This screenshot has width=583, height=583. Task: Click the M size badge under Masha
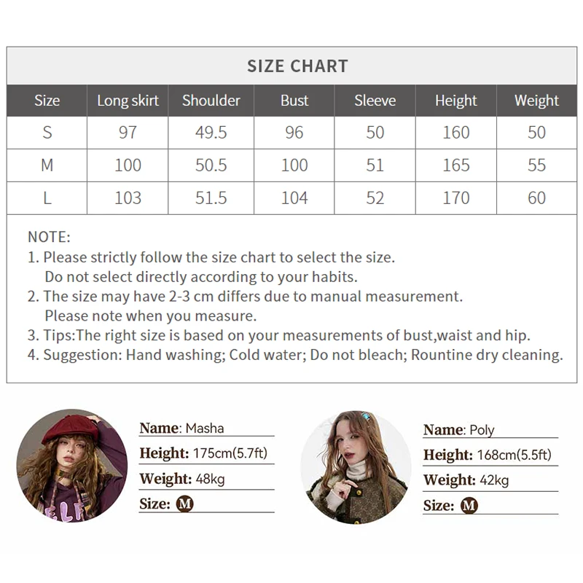point(185,504)
